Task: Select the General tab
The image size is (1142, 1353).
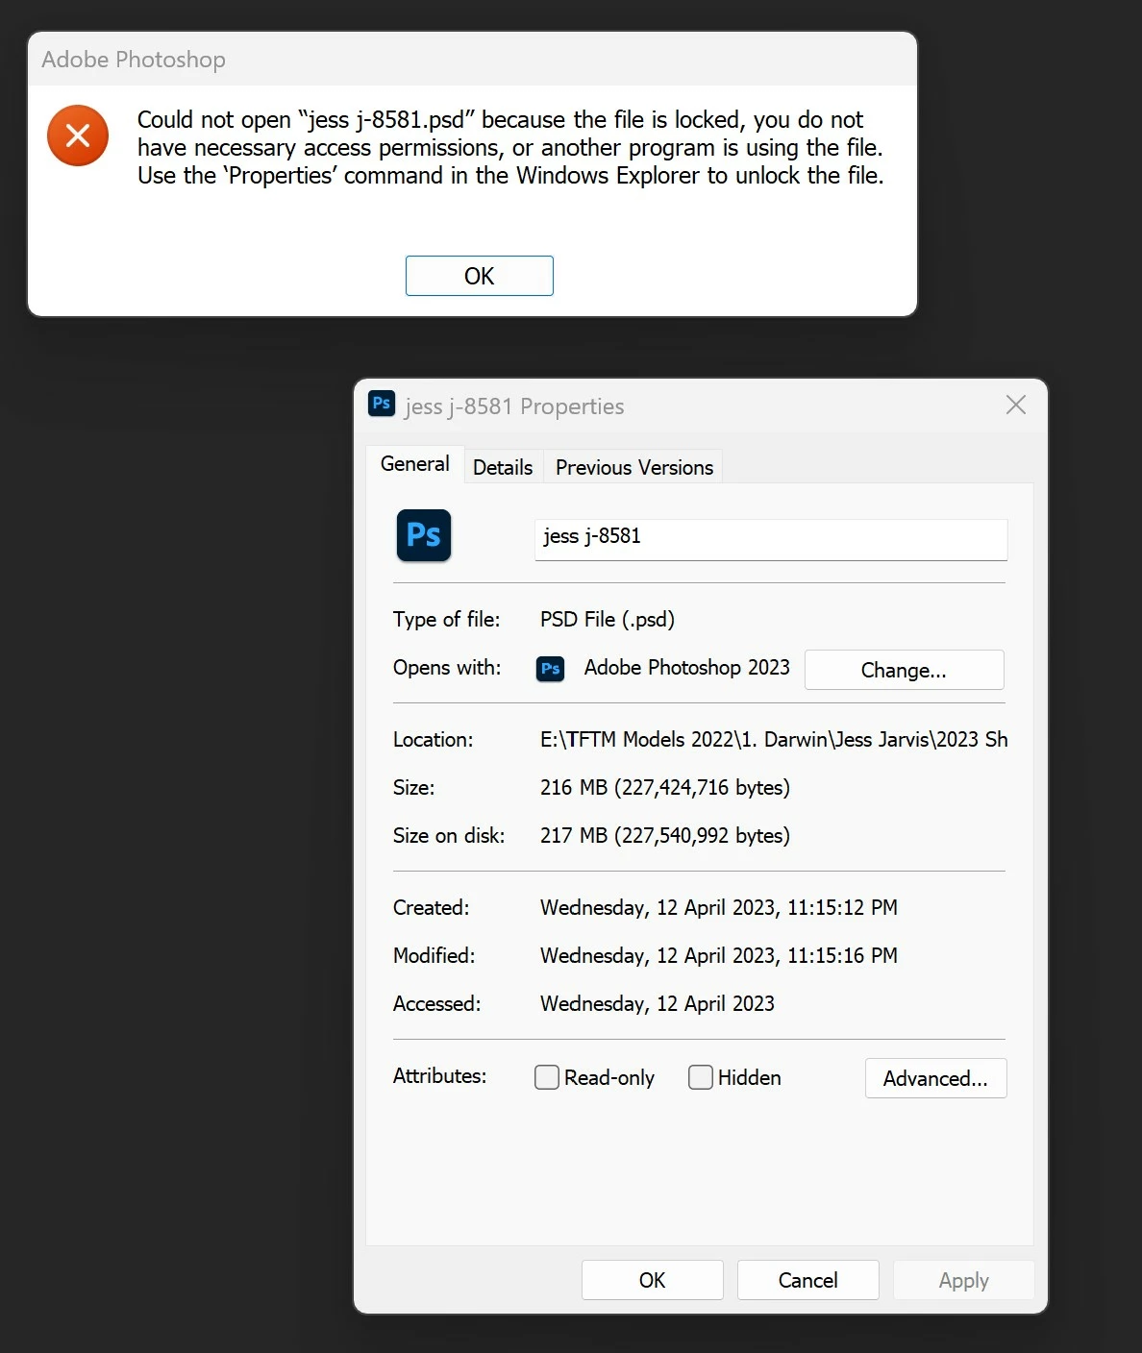Action: point(415,464)
